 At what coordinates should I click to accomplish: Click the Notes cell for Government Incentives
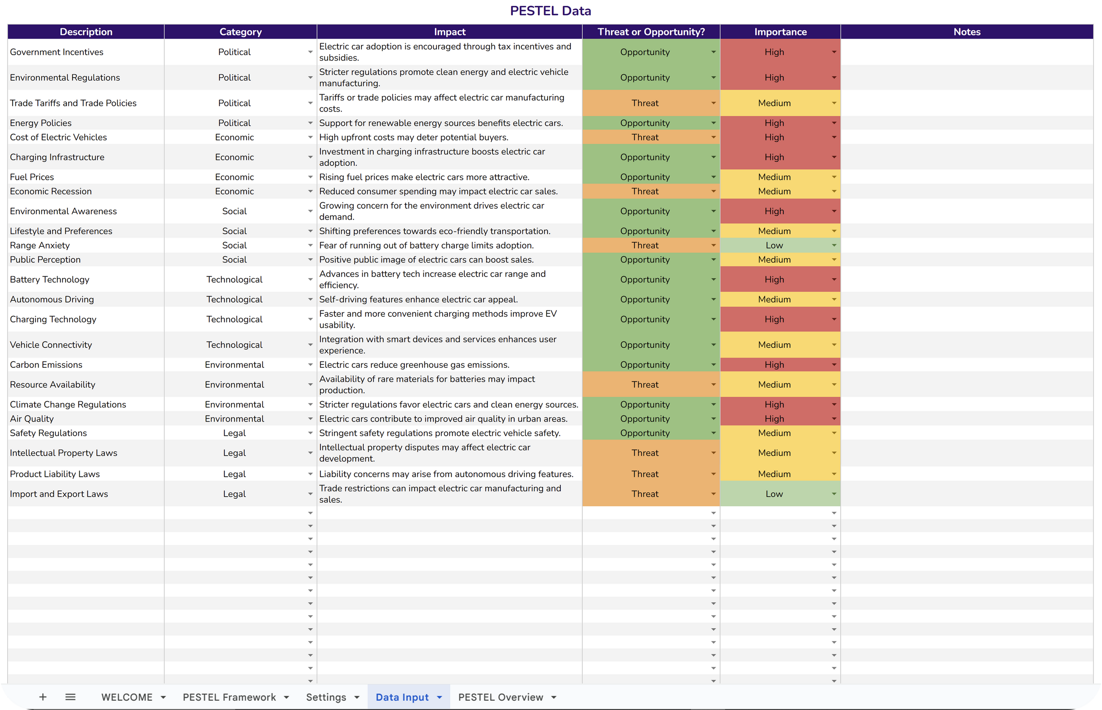pyautogui.click(x=966, y=52)
